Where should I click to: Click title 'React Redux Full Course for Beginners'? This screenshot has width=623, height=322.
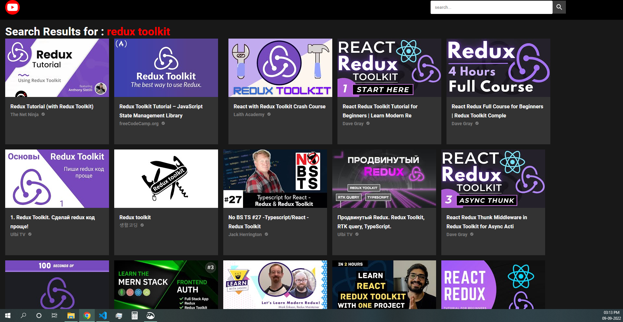coord(497,111)
